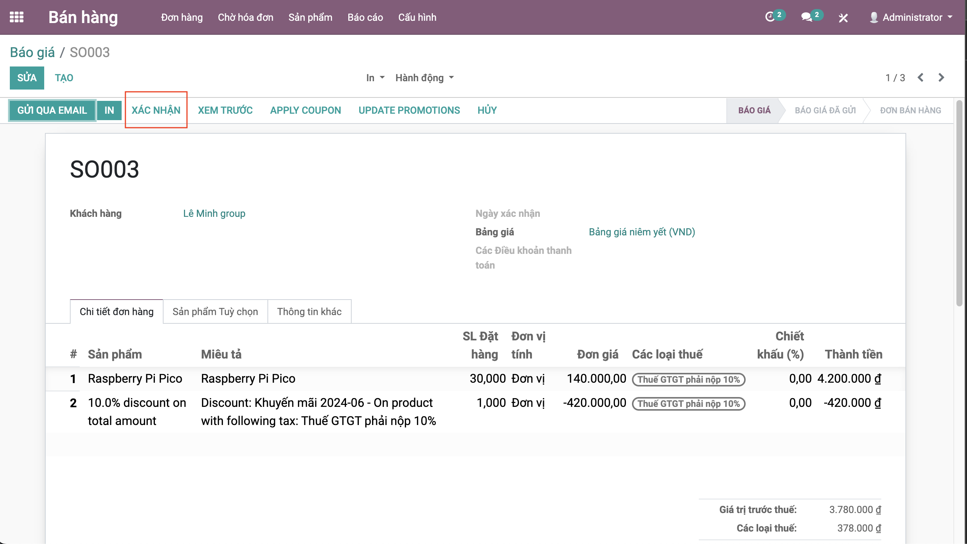Click the SỬA edit button
This screenshot has height=544, width=967.
coord(27,78)
